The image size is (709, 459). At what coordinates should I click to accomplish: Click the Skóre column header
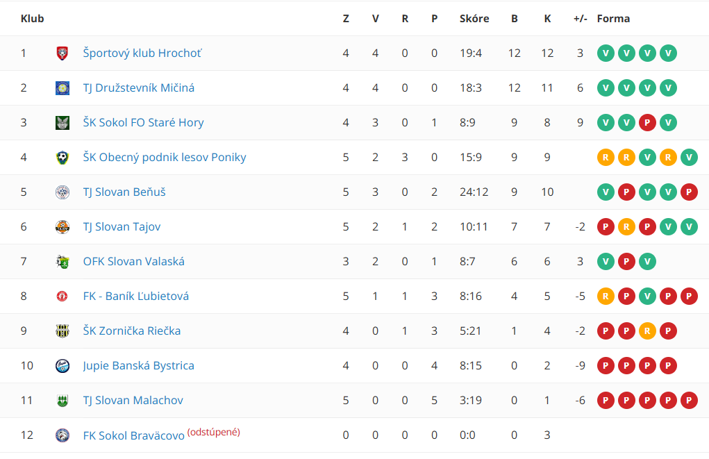coord(474,19)
